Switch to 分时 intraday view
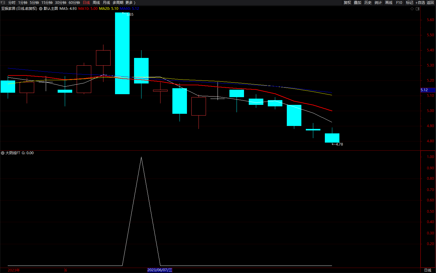Screen dimensions: 436x273 [x=12, y=3]
